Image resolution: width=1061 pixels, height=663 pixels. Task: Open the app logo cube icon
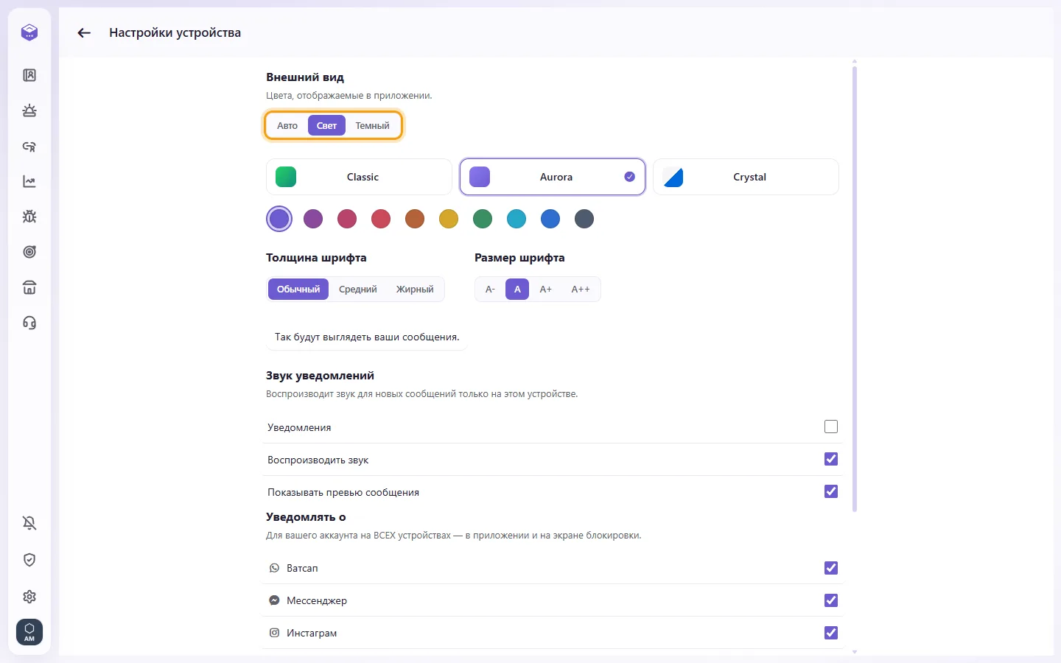pos(29,32)
